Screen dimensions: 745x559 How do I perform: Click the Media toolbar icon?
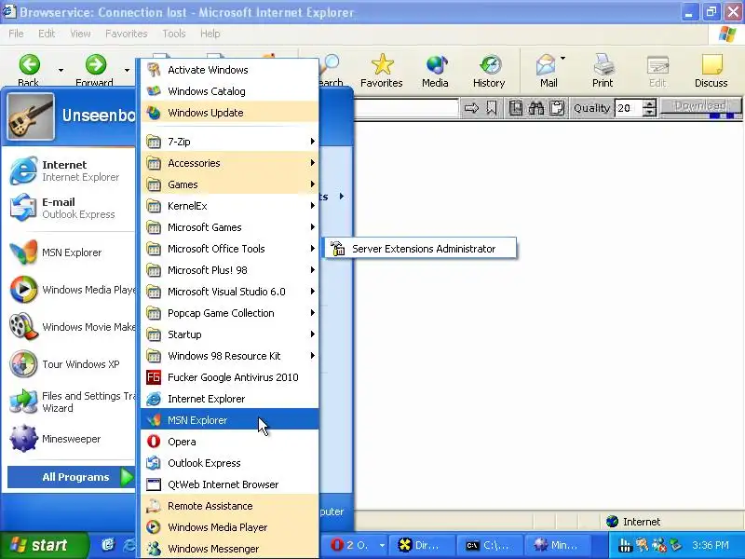coord(436,65)
